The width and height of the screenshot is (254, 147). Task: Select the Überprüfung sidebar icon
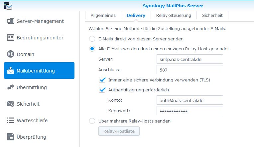point(11,137)
